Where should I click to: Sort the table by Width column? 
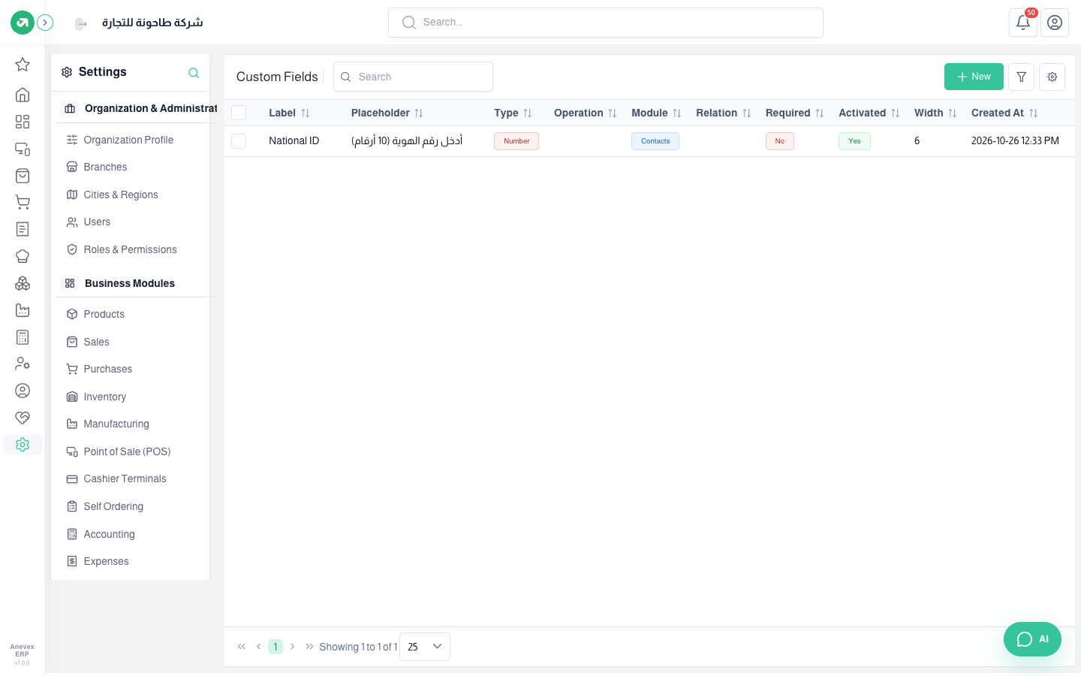point(935,113)
